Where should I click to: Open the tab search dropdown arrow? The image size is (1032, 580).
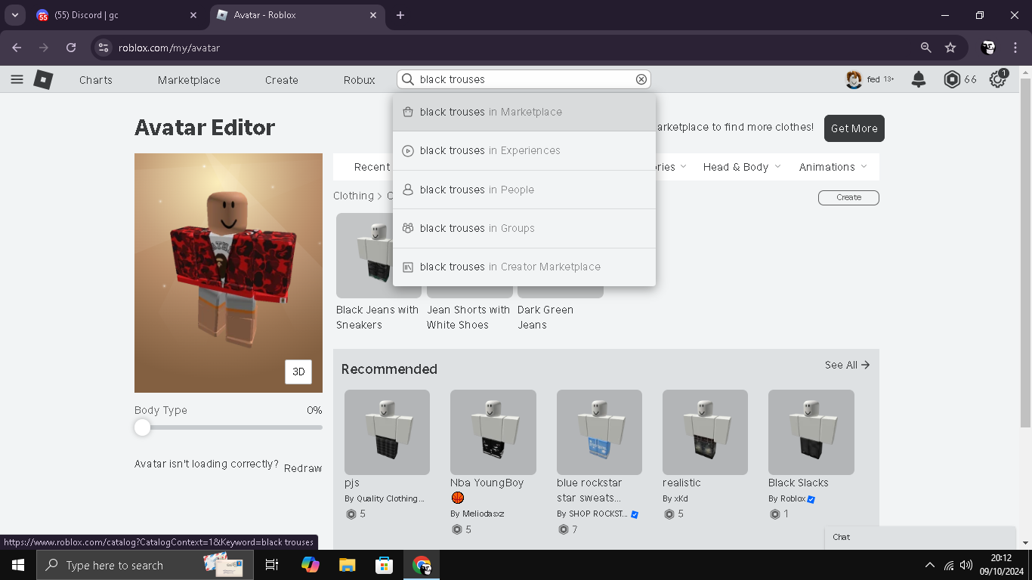coord(14,15)
